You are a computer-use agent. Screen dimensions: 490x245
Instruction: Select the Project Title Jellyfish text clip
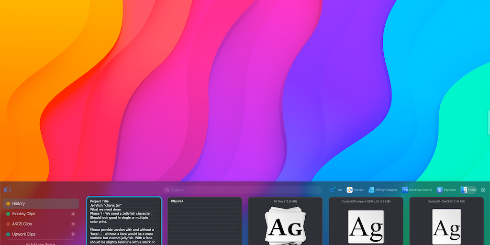coord(124,221)
